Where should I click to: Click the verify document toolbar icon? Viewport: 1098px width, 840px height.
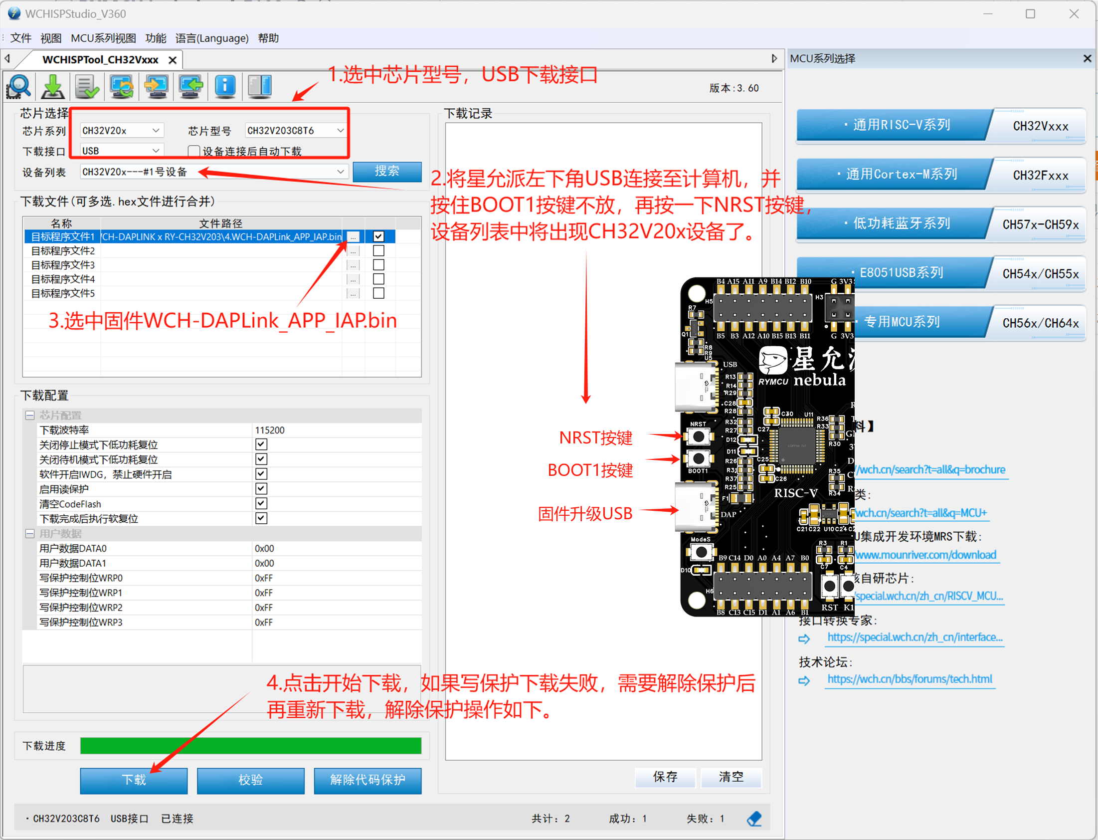click(x=87, y=86)
